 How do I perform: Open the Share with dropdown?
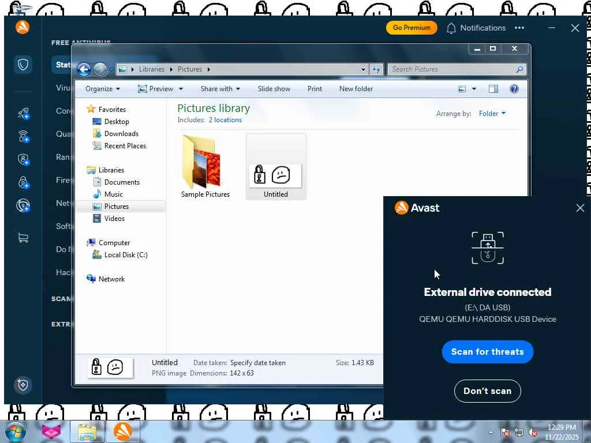[220, 89]
